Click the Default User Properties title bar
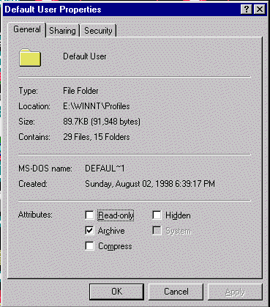 pos(122,10)
